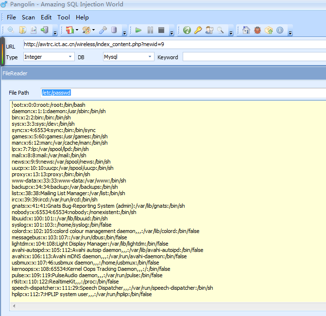Click the magnifier search icon in first toolbar group
Screen dimensions: 326x316
coord(11,30)
